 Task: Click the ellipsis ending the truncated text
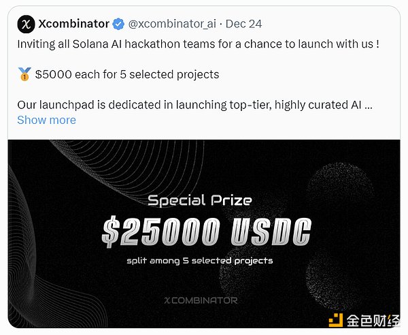click(x=368, y=106)
